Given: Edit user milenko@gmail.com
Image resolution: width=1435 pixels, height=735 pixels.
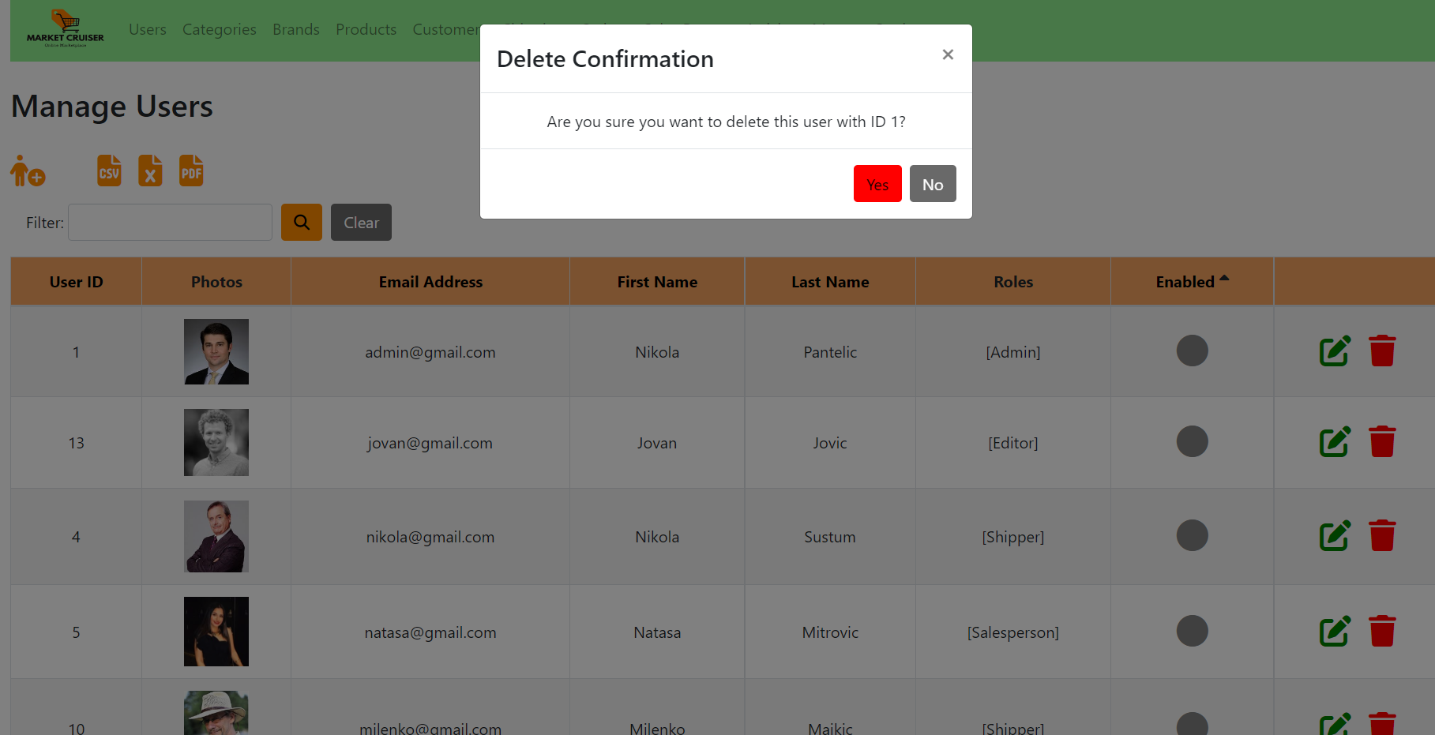Looking at the screenshot, I should [1335, 724].
